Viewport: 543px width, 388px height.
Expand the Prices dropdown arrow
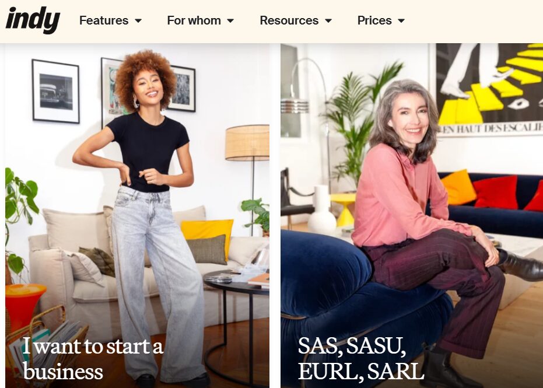click(x=401, y=21)
